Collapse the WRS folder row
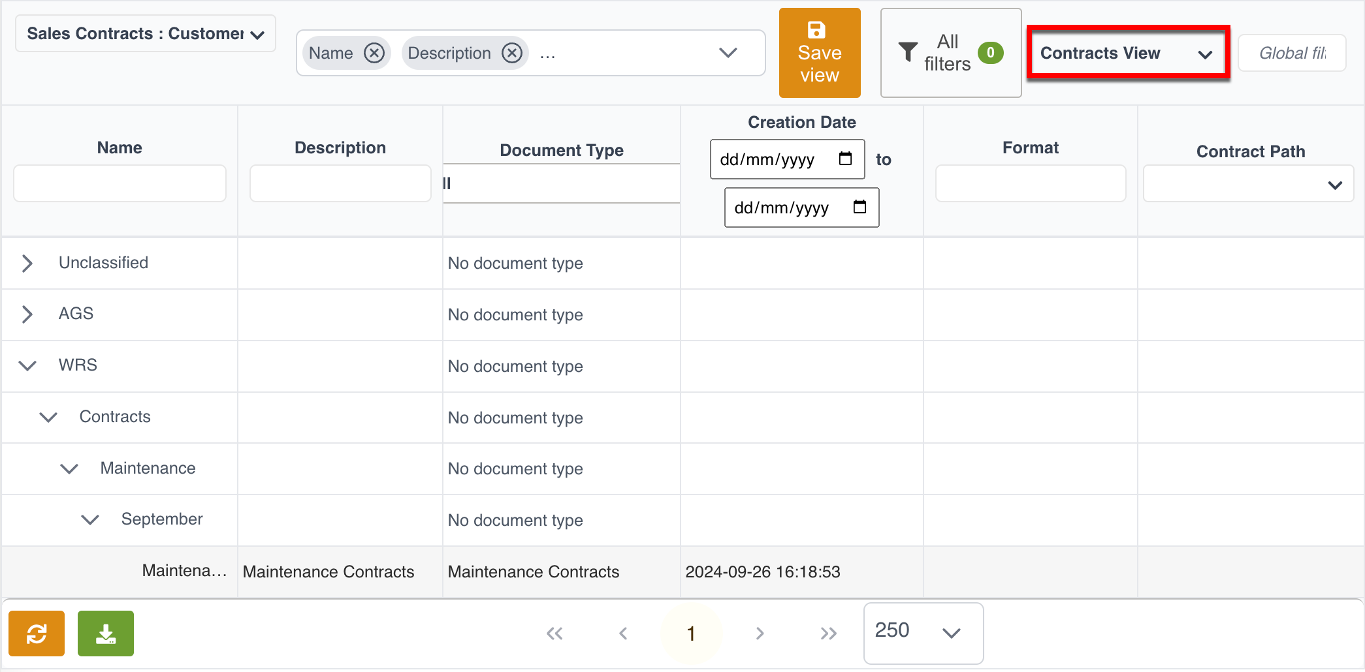Viewport: 1365px width, 672px height. click(27, 365)
